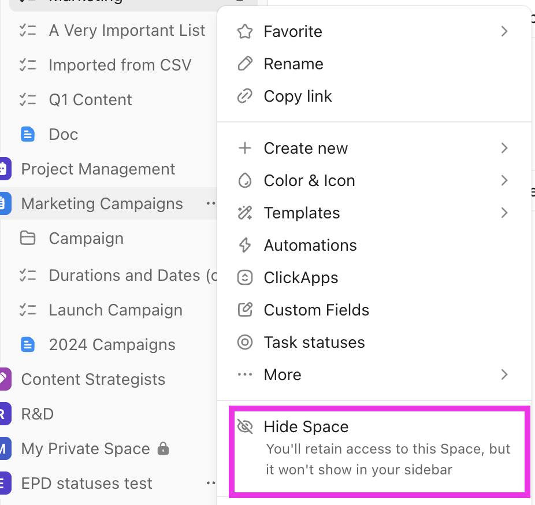This screenshot has height=505, width=535.
Task: Click the Favorite star icon
Action: (x=245, y=31)
